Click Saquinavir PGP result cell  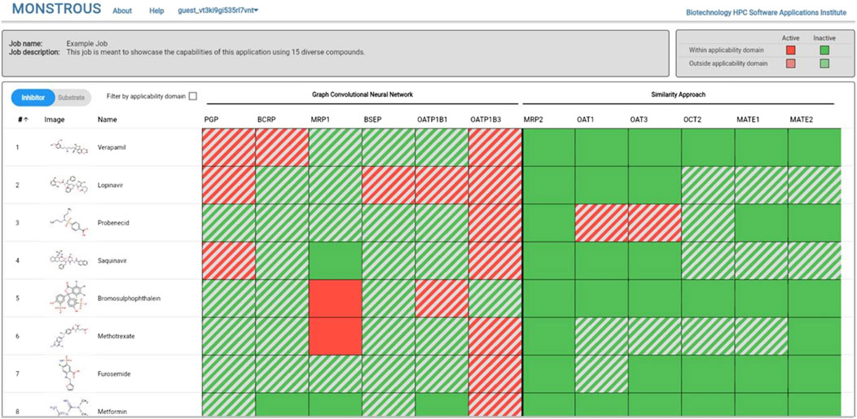[x=228, y=261]
